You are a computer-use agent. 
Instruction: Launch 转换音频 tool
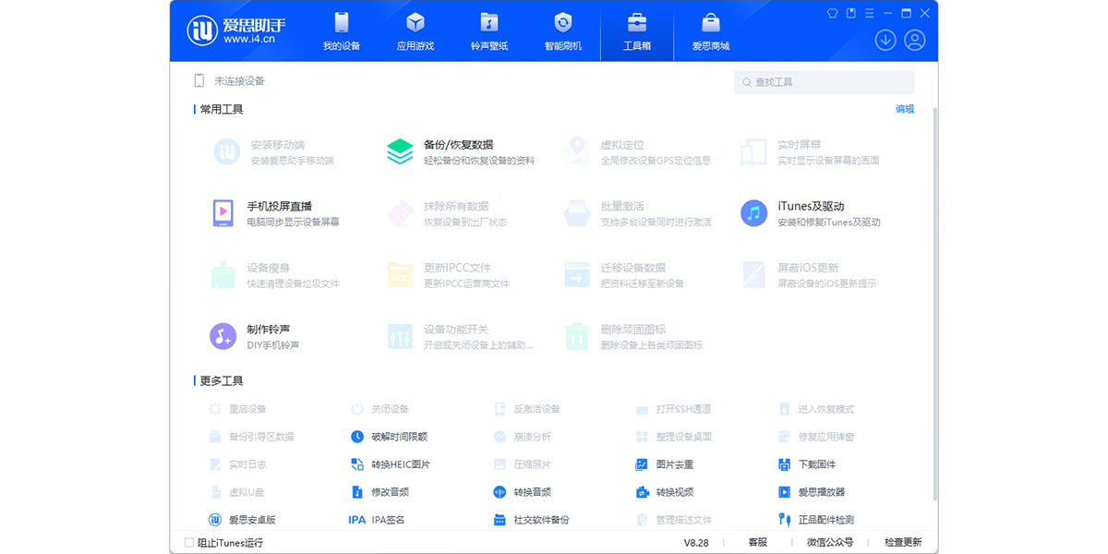[522, 492]
